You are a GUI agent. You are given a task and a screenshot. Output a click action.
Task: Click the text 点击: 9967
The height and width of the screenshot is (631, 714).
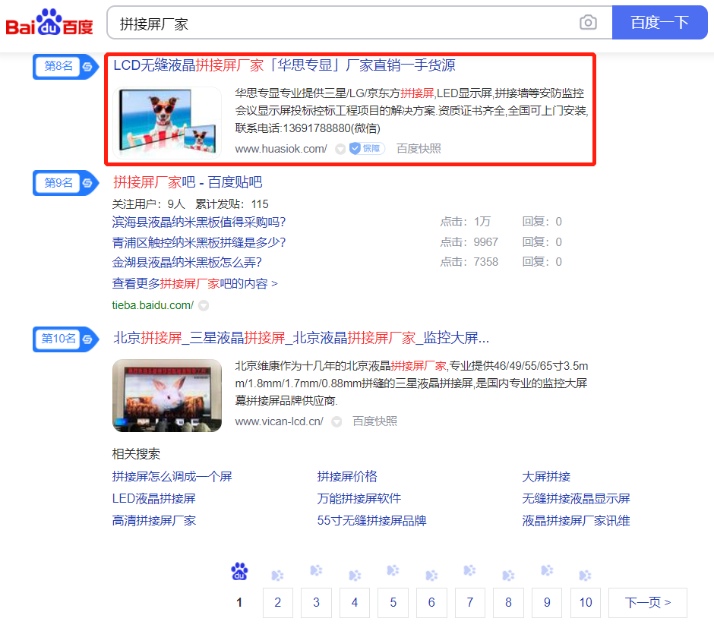click(469, 241)
